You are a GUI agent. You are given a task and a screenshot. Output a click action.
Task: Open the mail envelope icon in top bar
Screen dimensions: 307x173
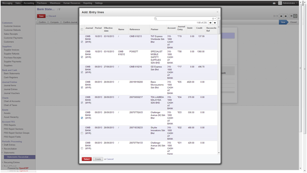pos(274,3)
